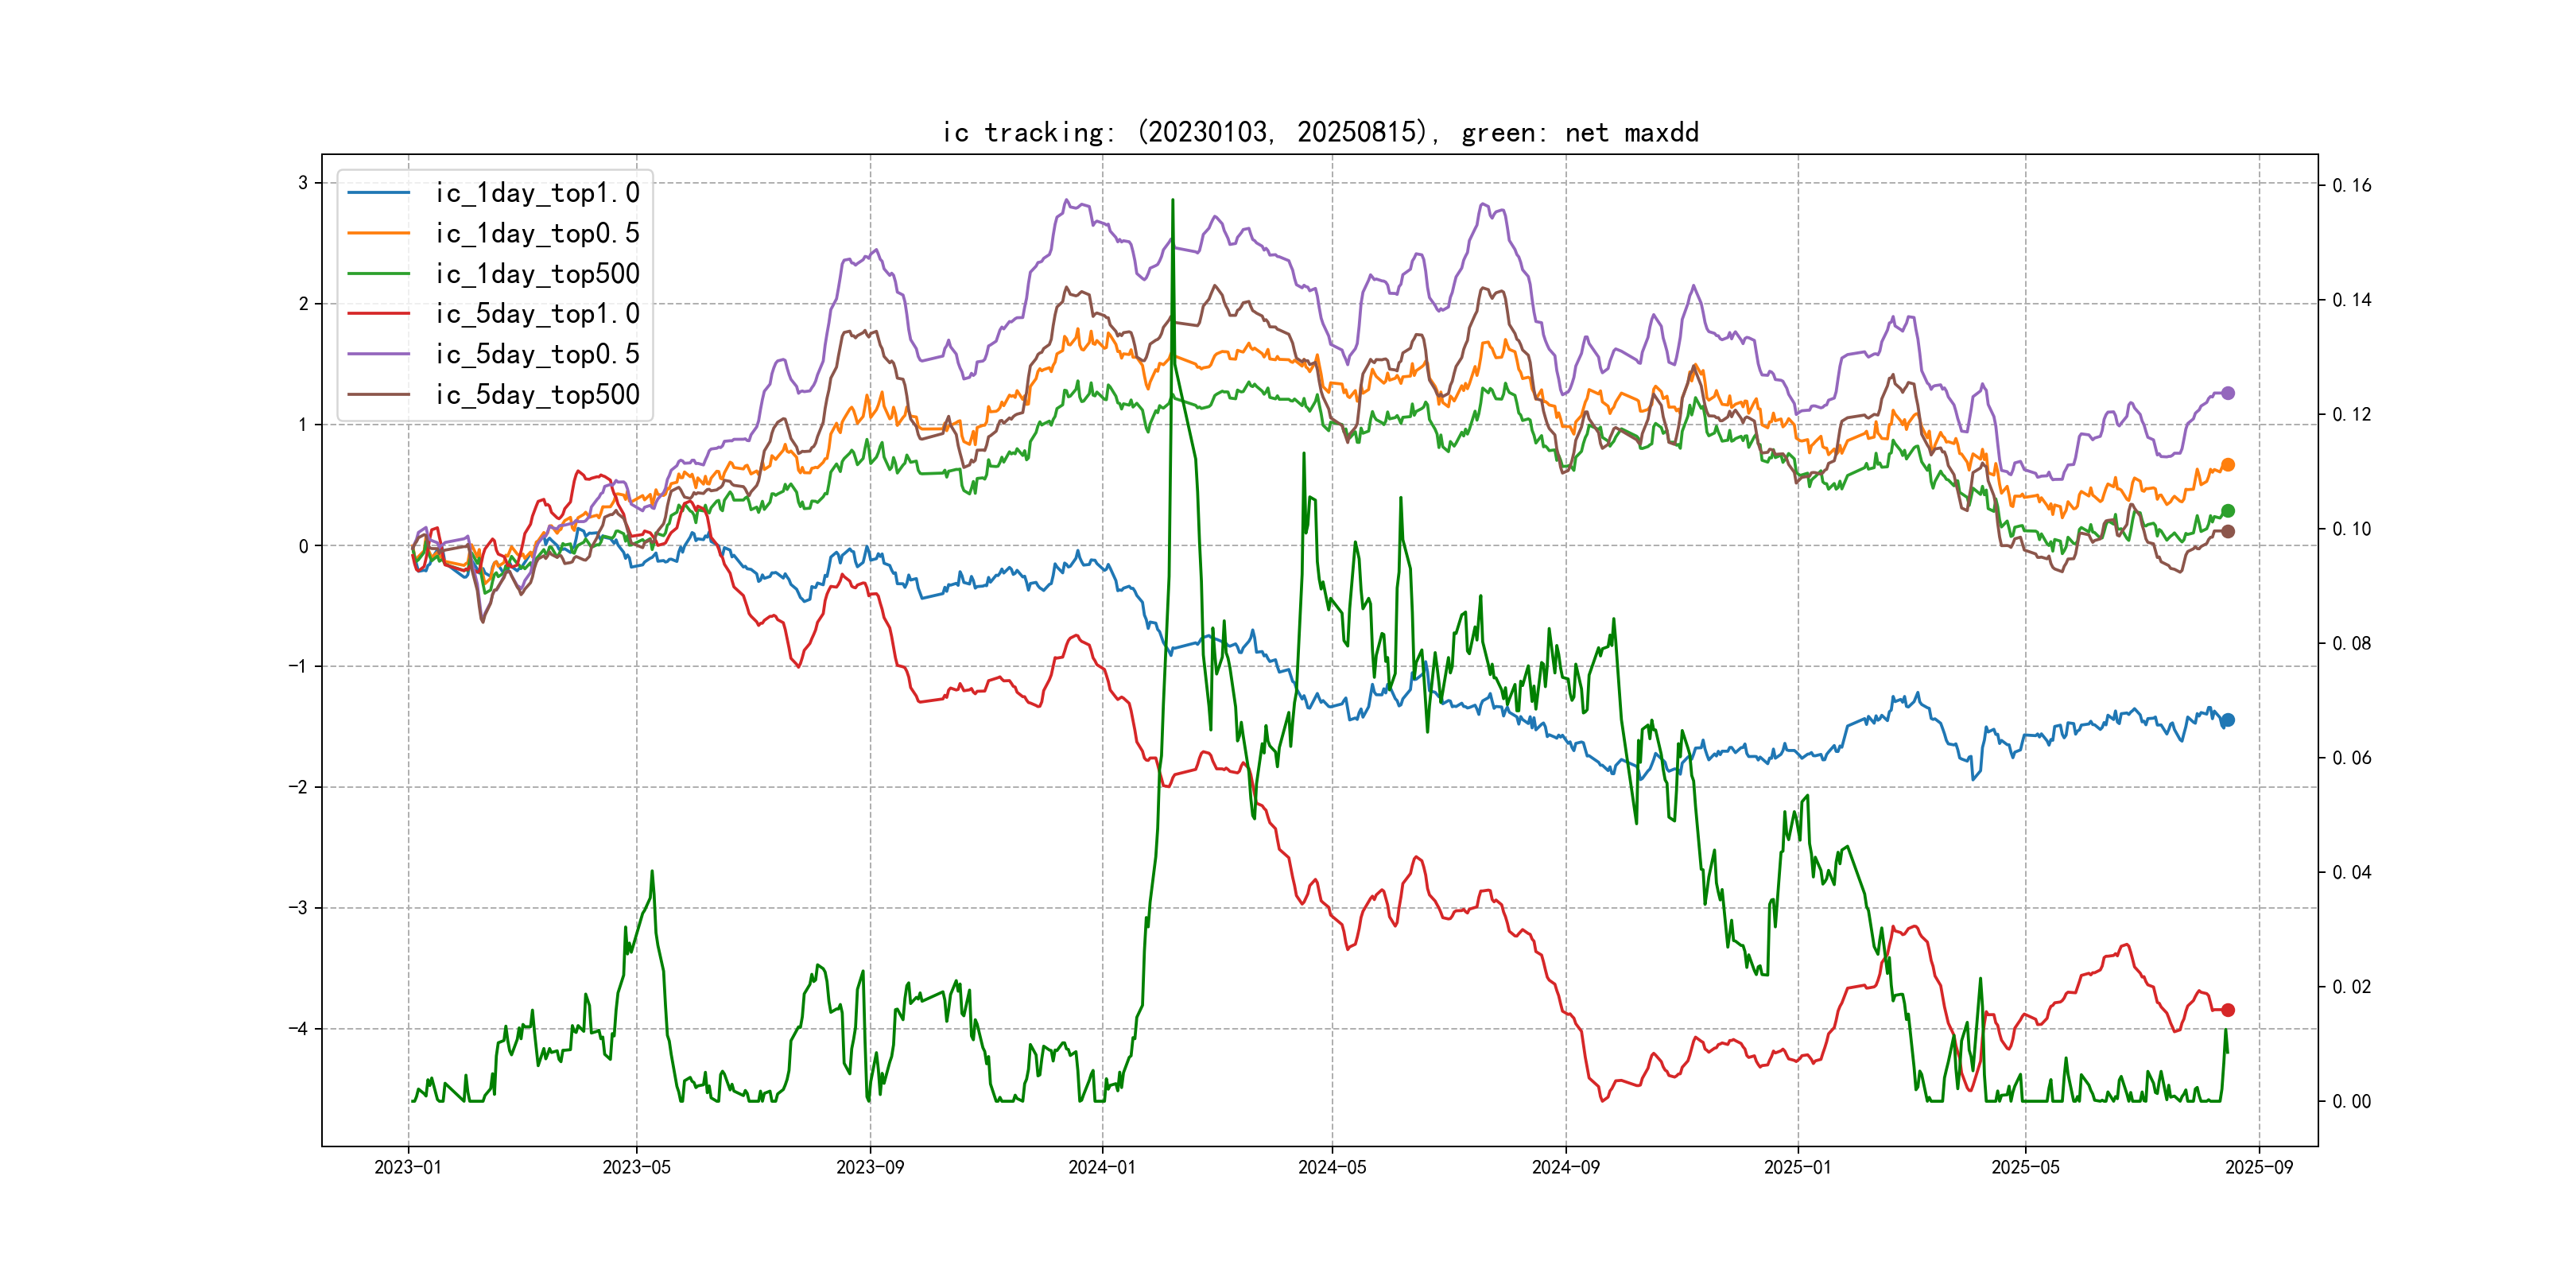Click the -4 left y-axis label
This screenshot has width=2576, height=1288.
pyautogui.click(x=298, y=1028)
